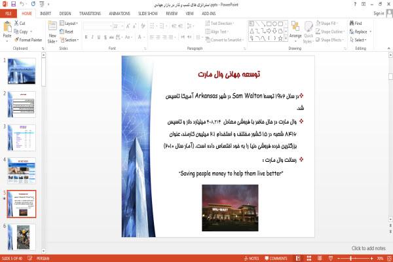This screenshot has height=262, width=393.
Task: Switch to the VIEW tab
Action: click(190, 14)
